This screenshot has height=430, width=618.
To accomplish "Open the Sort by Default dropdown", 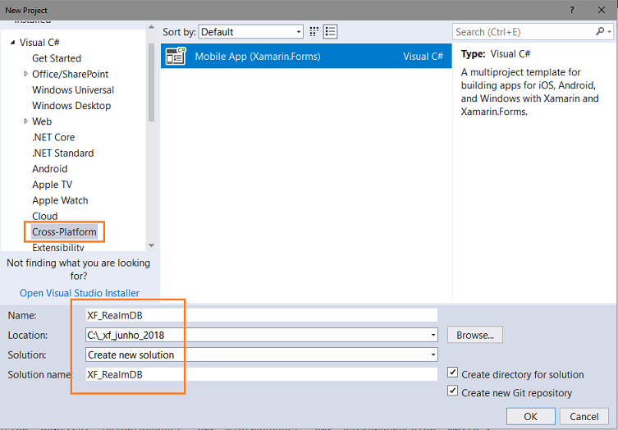I will (250, 32).
